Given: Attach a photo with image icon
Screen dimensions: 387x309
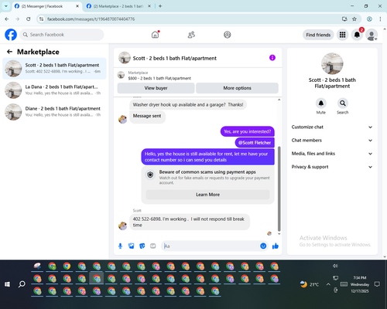Looking at the screenshot, I should (x=132, y=246).
